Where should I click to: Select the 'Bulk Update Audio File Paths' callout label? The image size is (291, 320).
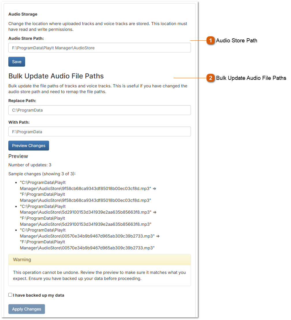pyautogui.click(x=251, y=78)
